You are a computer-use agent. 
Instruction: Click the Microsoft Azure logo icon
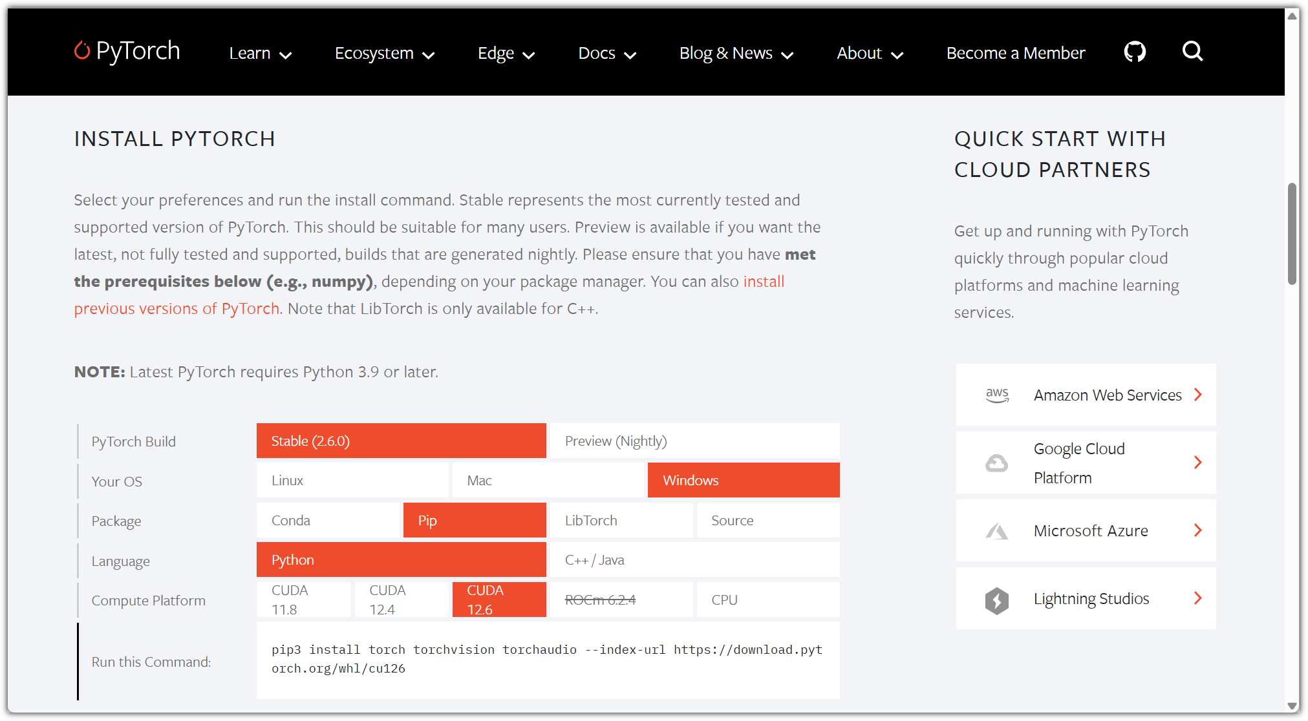996,531
